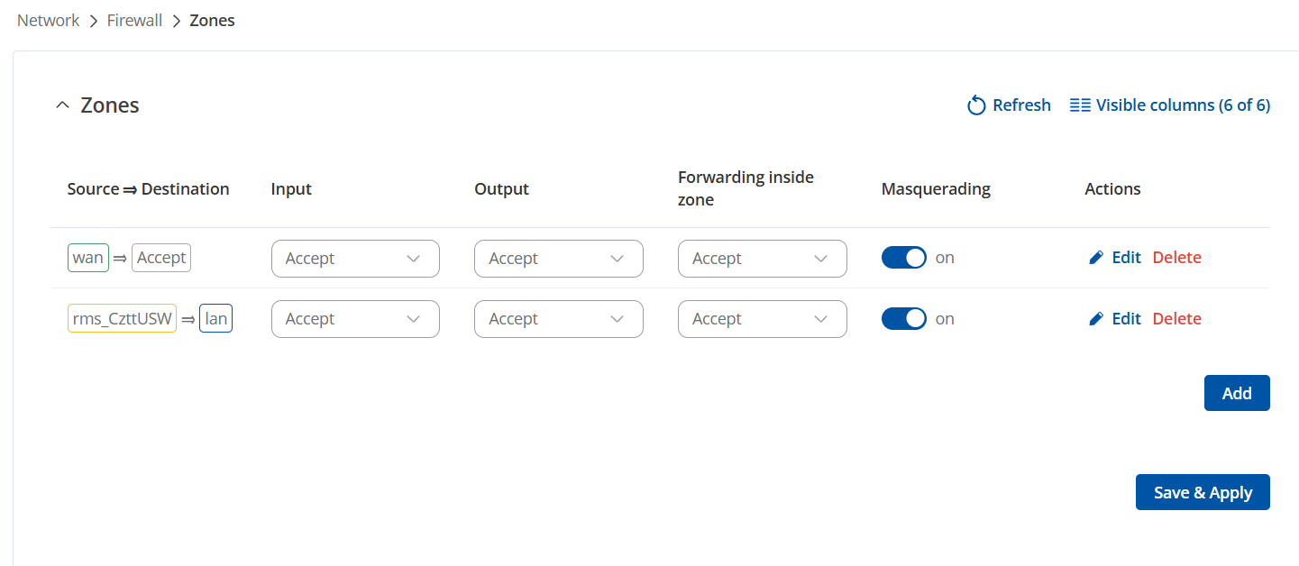Toggle masquerading off for wan zone
Screen dimensions: 1299x566
pos(904,258)
